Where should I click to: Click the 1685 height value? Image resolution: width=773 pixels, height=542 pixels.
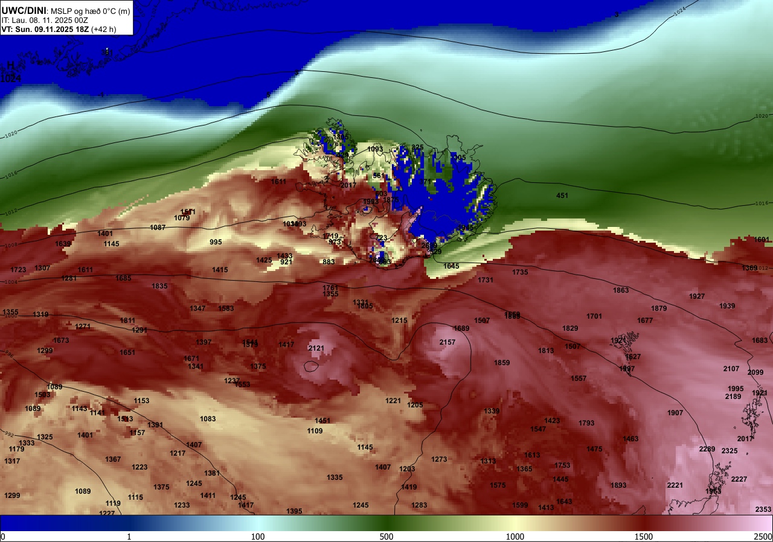(x=123, y=278)
